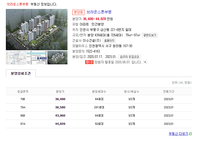The image size is (200, 141).
Task: Click the 입주자 모집요강 button
Action: [x=129, y=57]
